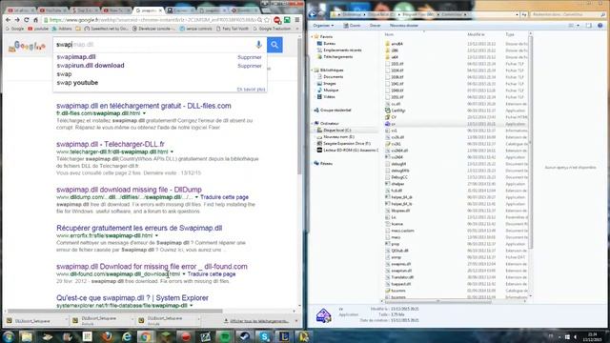Close the Chrome downloads bar
The image size is (610, 343).
click(296, 321)
